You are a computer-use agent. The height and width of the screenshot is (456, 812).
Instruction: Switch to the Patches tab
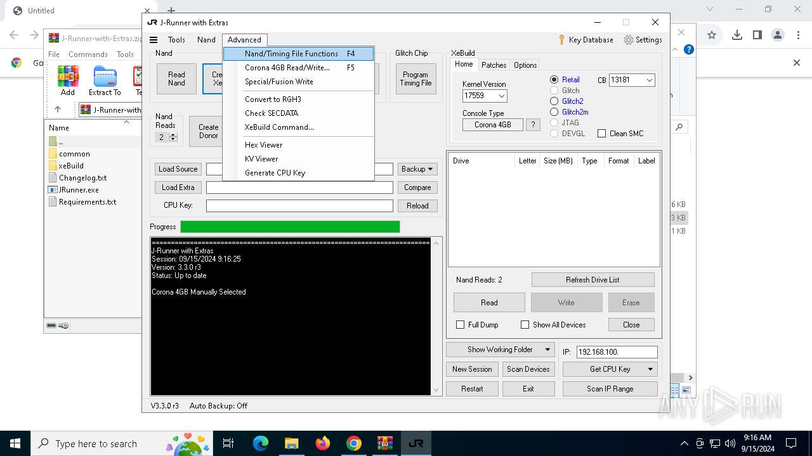point(494,65)
